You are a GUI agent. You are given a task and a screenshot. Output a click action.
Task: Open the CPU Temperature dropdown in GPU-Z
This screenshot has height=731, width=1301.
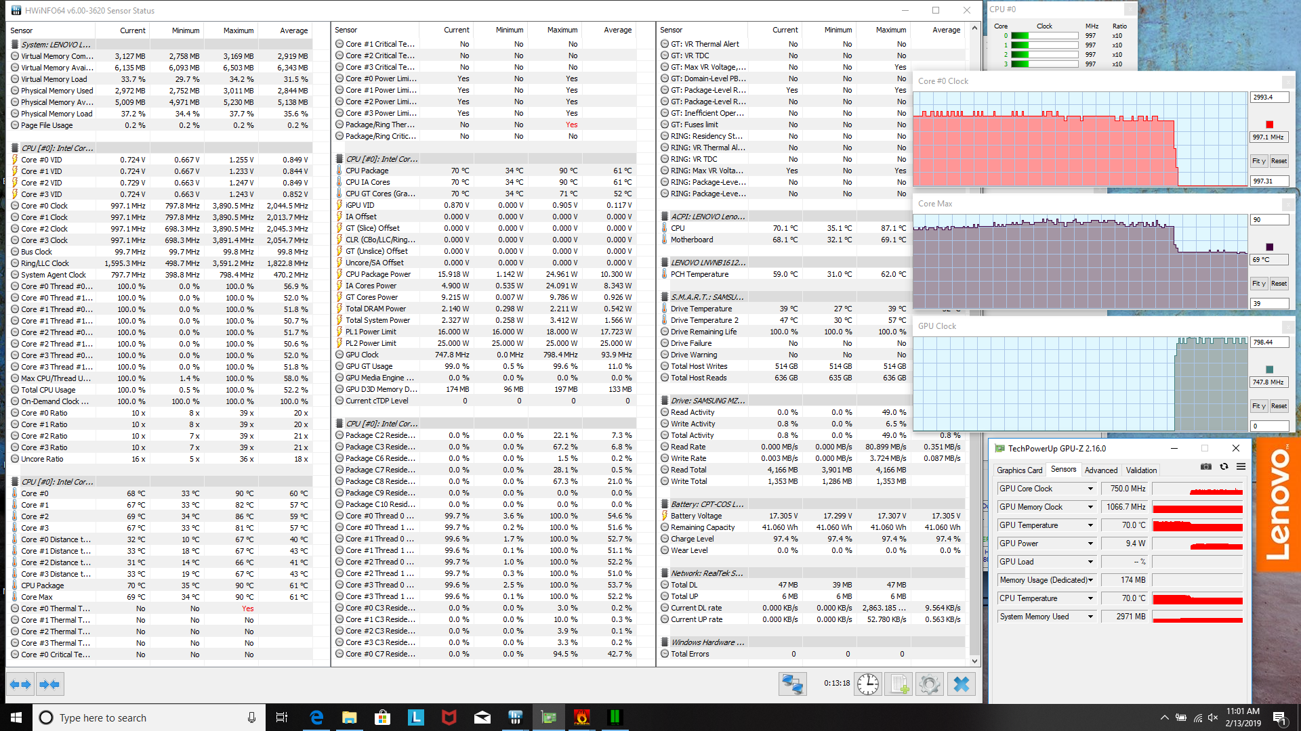point(1090,598)
